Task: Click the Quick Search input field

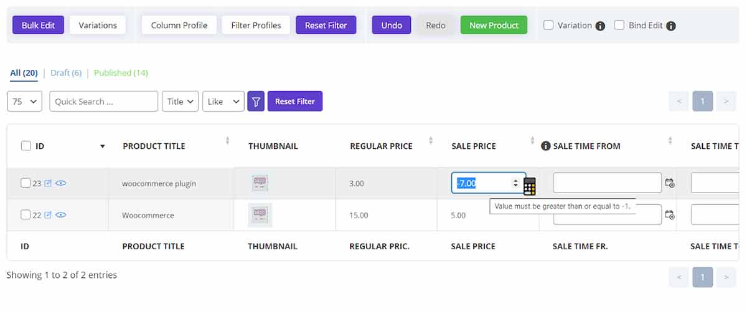Action: coord(103,102)
